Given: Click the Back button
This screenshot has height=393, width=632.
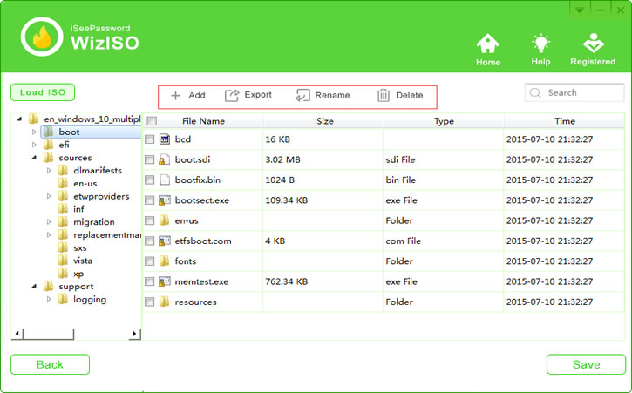Looking at the screenshot, I should (x=50, y=364).
